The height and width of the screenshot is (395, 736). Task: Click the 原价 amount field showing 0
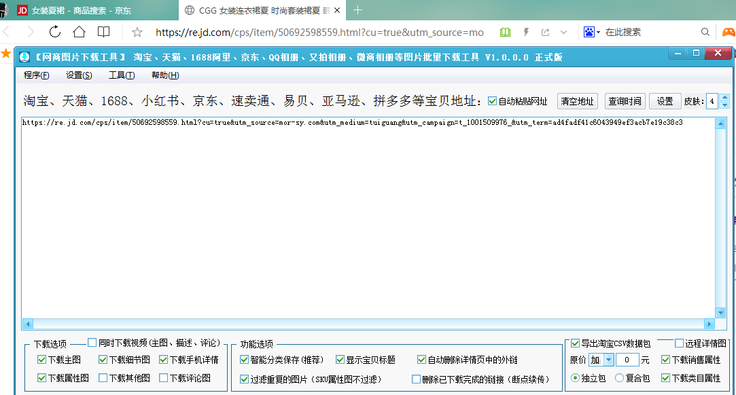coord(627,360)
